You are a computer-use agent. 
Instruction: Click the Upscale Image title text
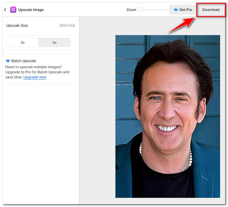31,10
